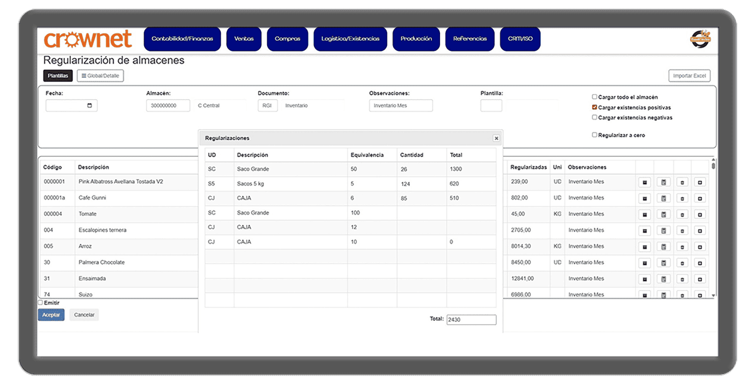Uncheck Cargar existencias positivas
Viewport: 756px width, 384px height.
click(595, 107)
